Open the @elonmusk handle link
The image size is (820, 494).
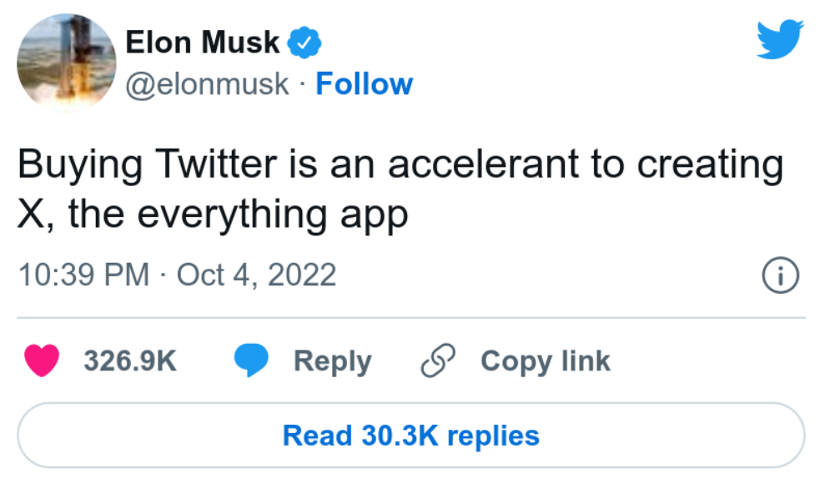pyautogui.click(x=208, y=83)
